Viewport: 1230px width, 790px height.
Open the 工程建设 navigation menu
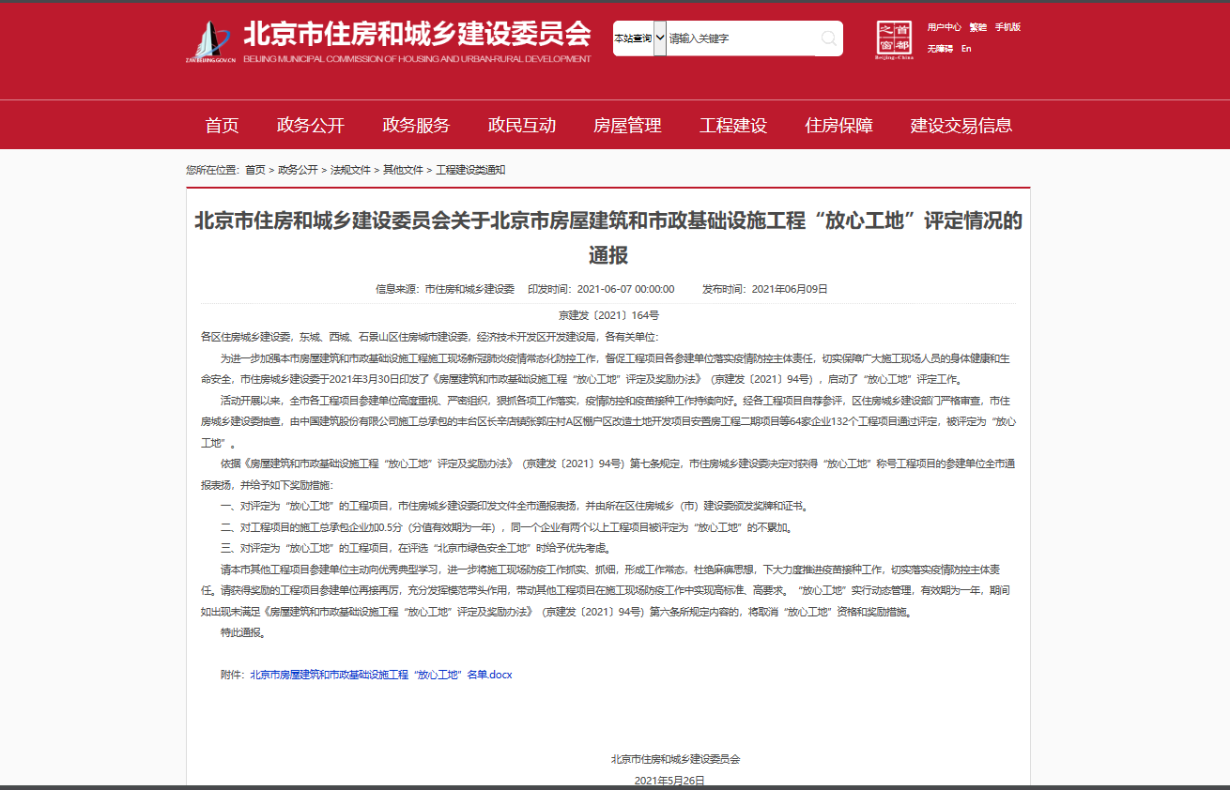(x=733, y=126)
